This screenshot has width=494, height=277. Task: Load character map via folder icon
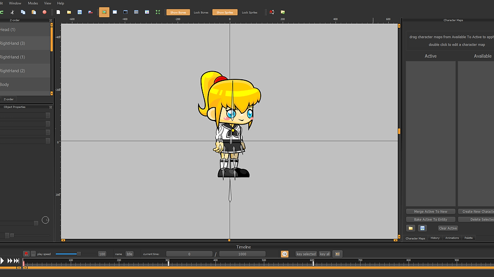click(410, 228)
